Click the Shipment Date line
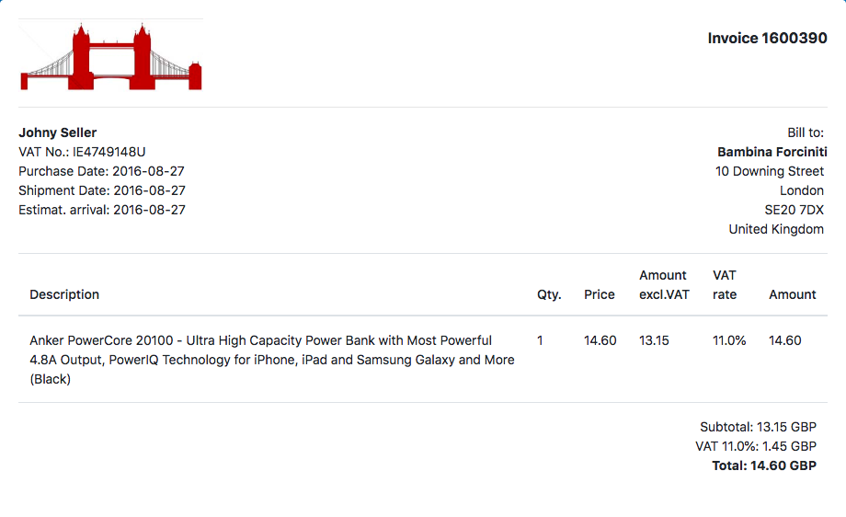The width and height of the screenshot is (846, 517). 102,191
